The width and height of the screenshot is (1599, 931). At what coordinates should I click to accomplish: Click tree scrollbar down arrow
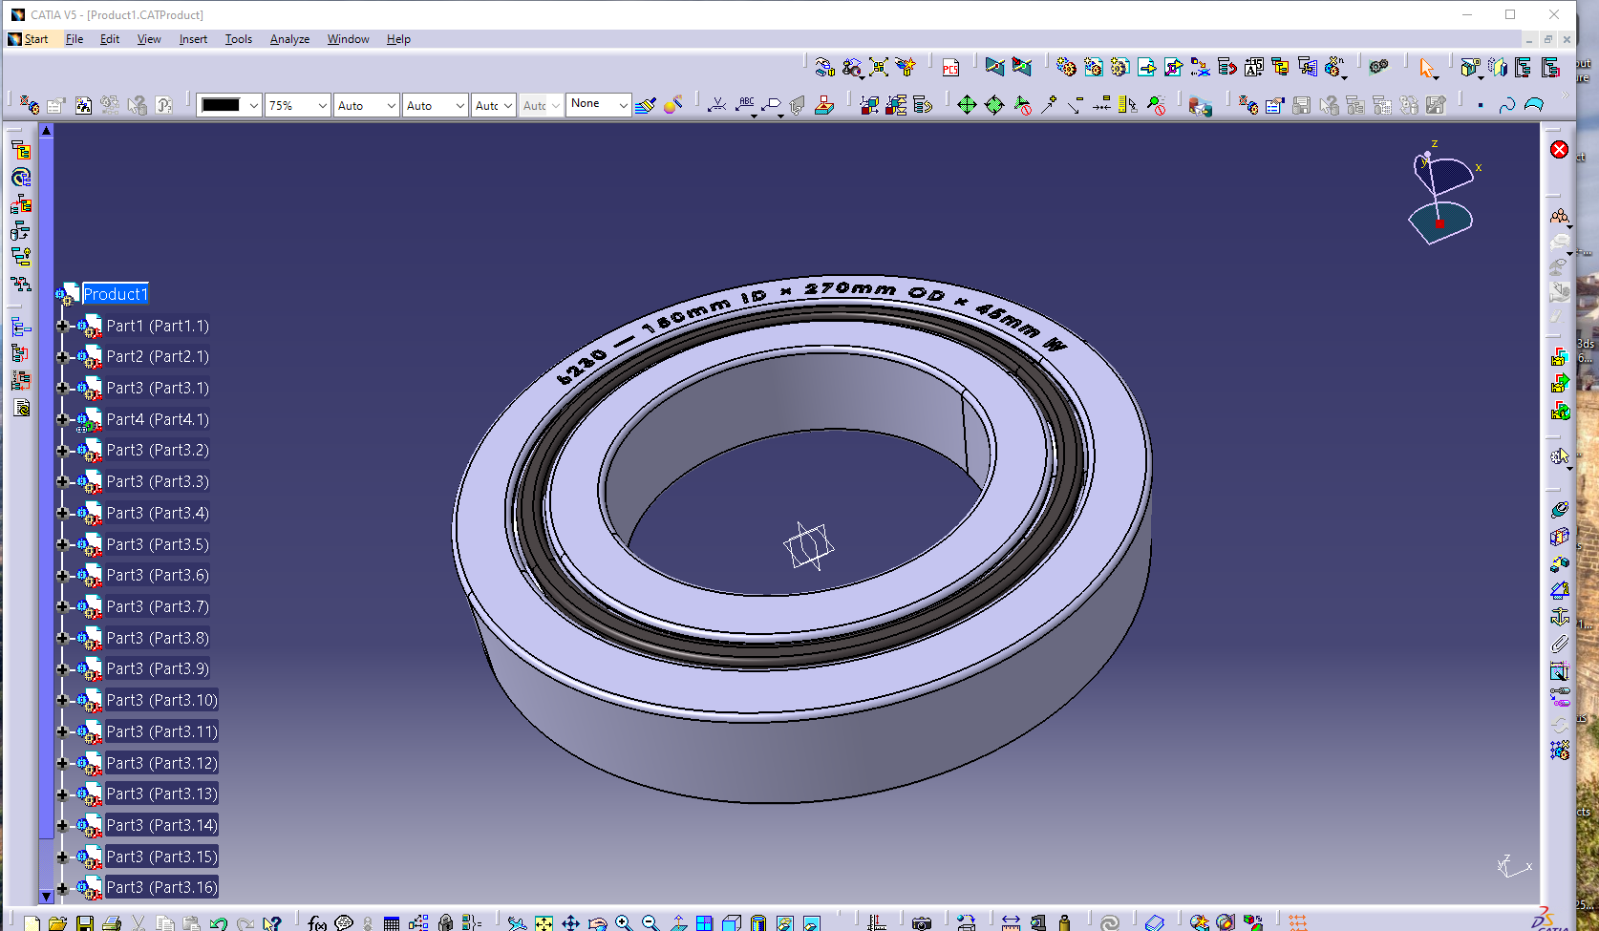point(46,896)
